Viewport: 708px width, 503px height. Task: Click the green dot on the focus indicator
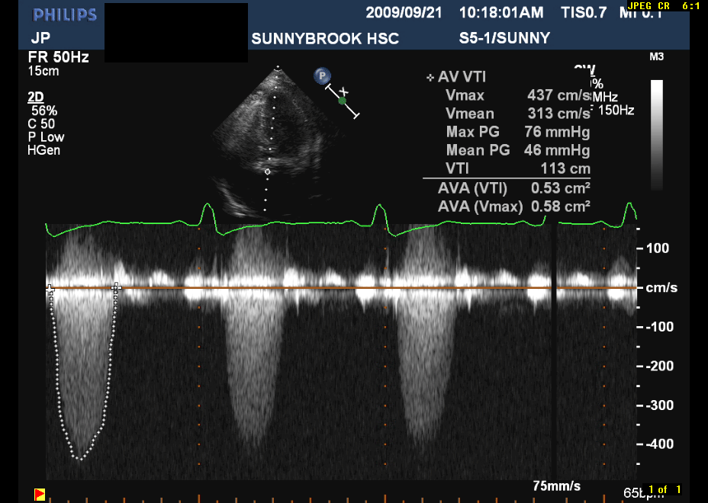[343, 100]
